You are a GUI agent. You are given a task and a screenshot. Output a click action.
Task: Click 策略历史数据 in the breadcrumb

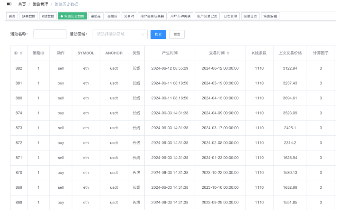point(66,4)
